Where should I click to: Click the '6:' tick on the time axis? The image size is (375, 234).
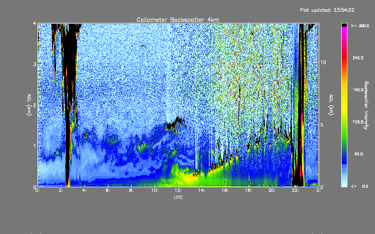pyautogui.click(x=108, y=190)
